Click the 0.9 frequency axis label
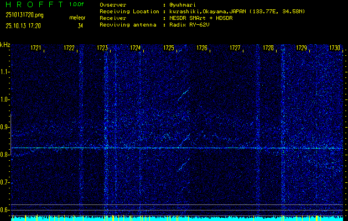 click(x=5, y=127)
